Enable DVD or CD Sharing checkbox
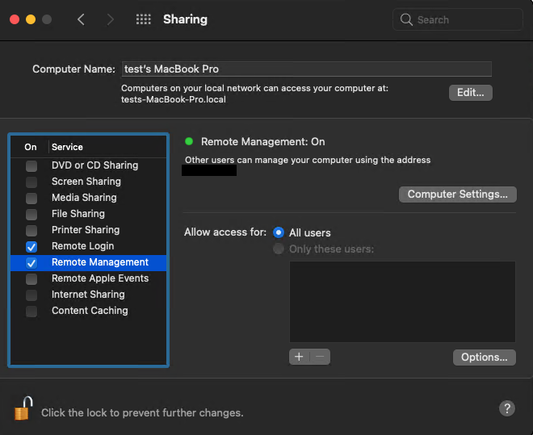Viewport: 533px width, 435px height. pos(31,166)
